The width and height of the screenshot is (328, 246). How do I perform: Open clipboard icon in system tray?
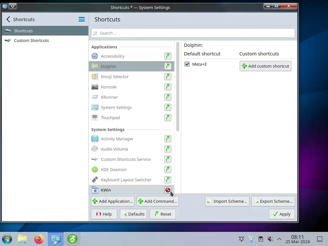(x=261, y=239)
